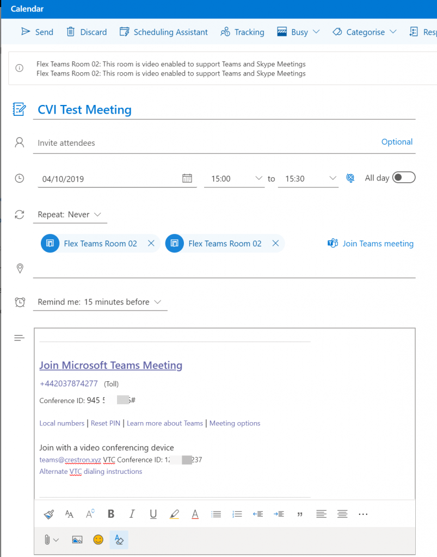Click second Flex Teams Room 02 room icon
Viewport: 437px width, 557px height.
175,243
